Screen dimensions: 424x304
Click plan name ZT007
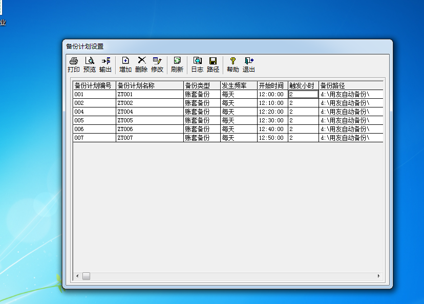pyautogui.click(x=150, y=138)
